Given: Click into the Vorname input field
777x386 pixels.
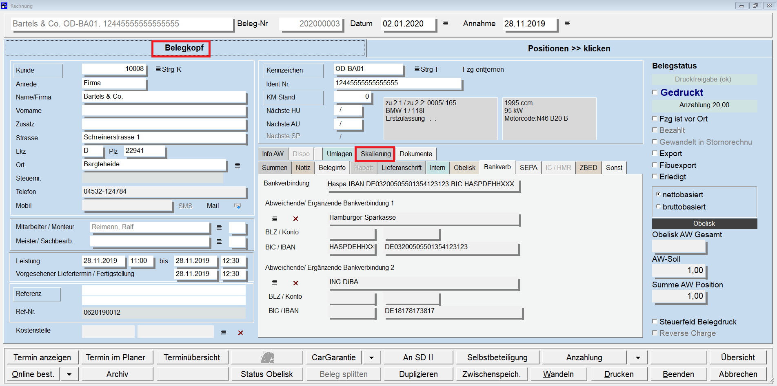Looking at the screenshot, I should (164, 110).
